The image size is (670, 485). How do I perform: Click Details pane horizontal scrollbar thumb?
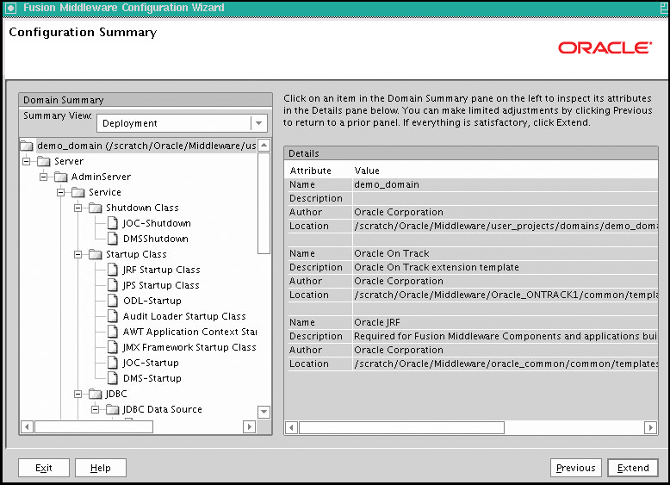coord(401,427)
